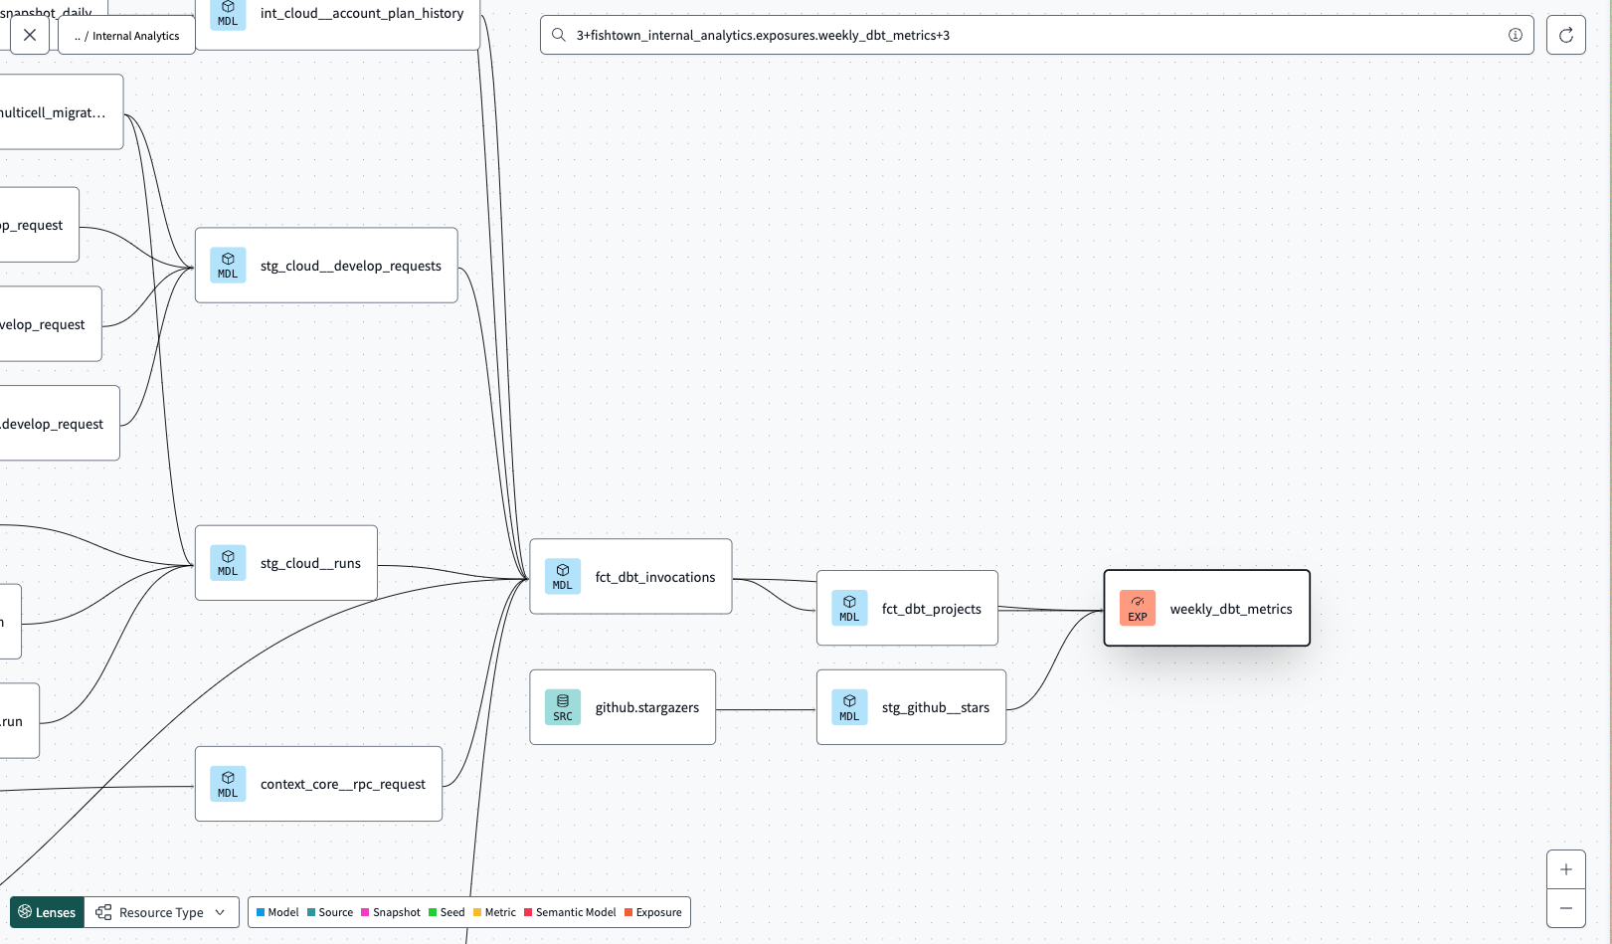The image size is (1612, 944).
Task: Click the SRC icon on github.stargazers source node
Action: coord(563,707)
